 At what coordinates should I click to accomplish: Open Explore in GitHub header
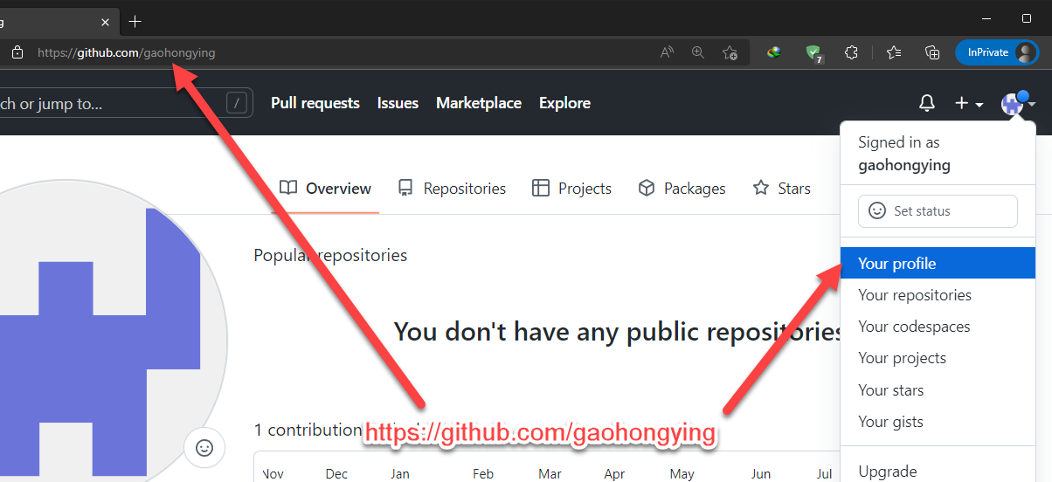tap(564, 103)
